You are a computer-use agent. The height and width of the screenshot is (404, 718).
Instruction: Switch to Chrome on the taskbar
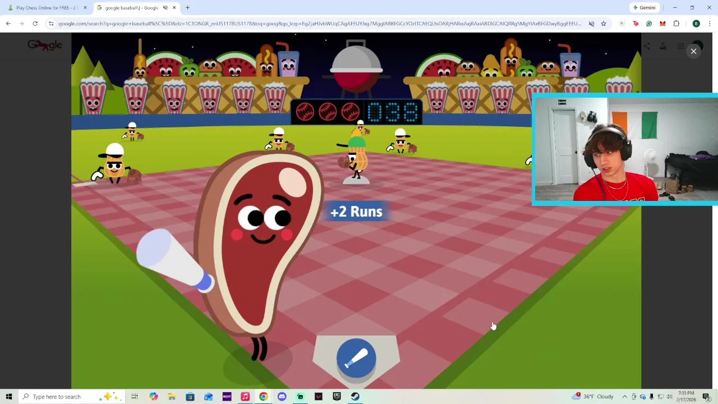click(263, 397)
